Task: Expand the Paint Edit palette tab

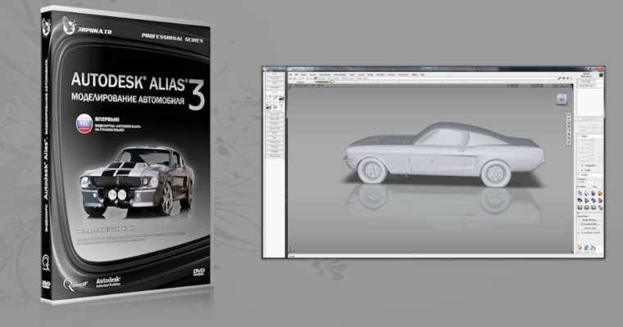Action: coord(275,87)
